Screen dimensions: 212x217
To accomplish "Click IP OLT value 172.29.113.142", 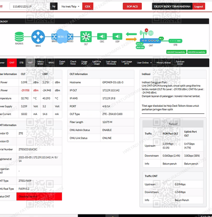I will [x=111, y=90].
